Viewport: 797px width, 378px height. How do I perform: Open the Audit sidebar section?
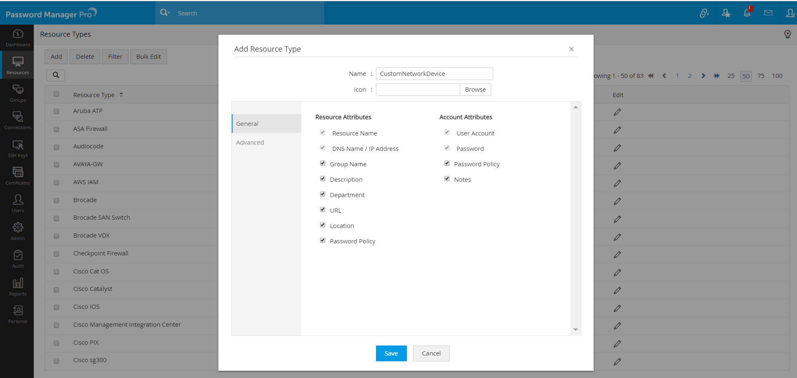(x=18, y=259)
